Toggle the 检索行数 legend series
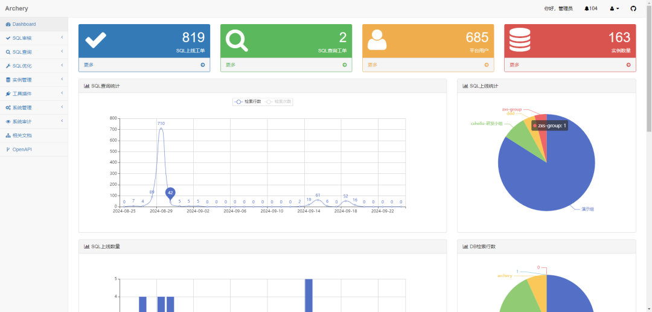652x312 pixels. (248, 101)
